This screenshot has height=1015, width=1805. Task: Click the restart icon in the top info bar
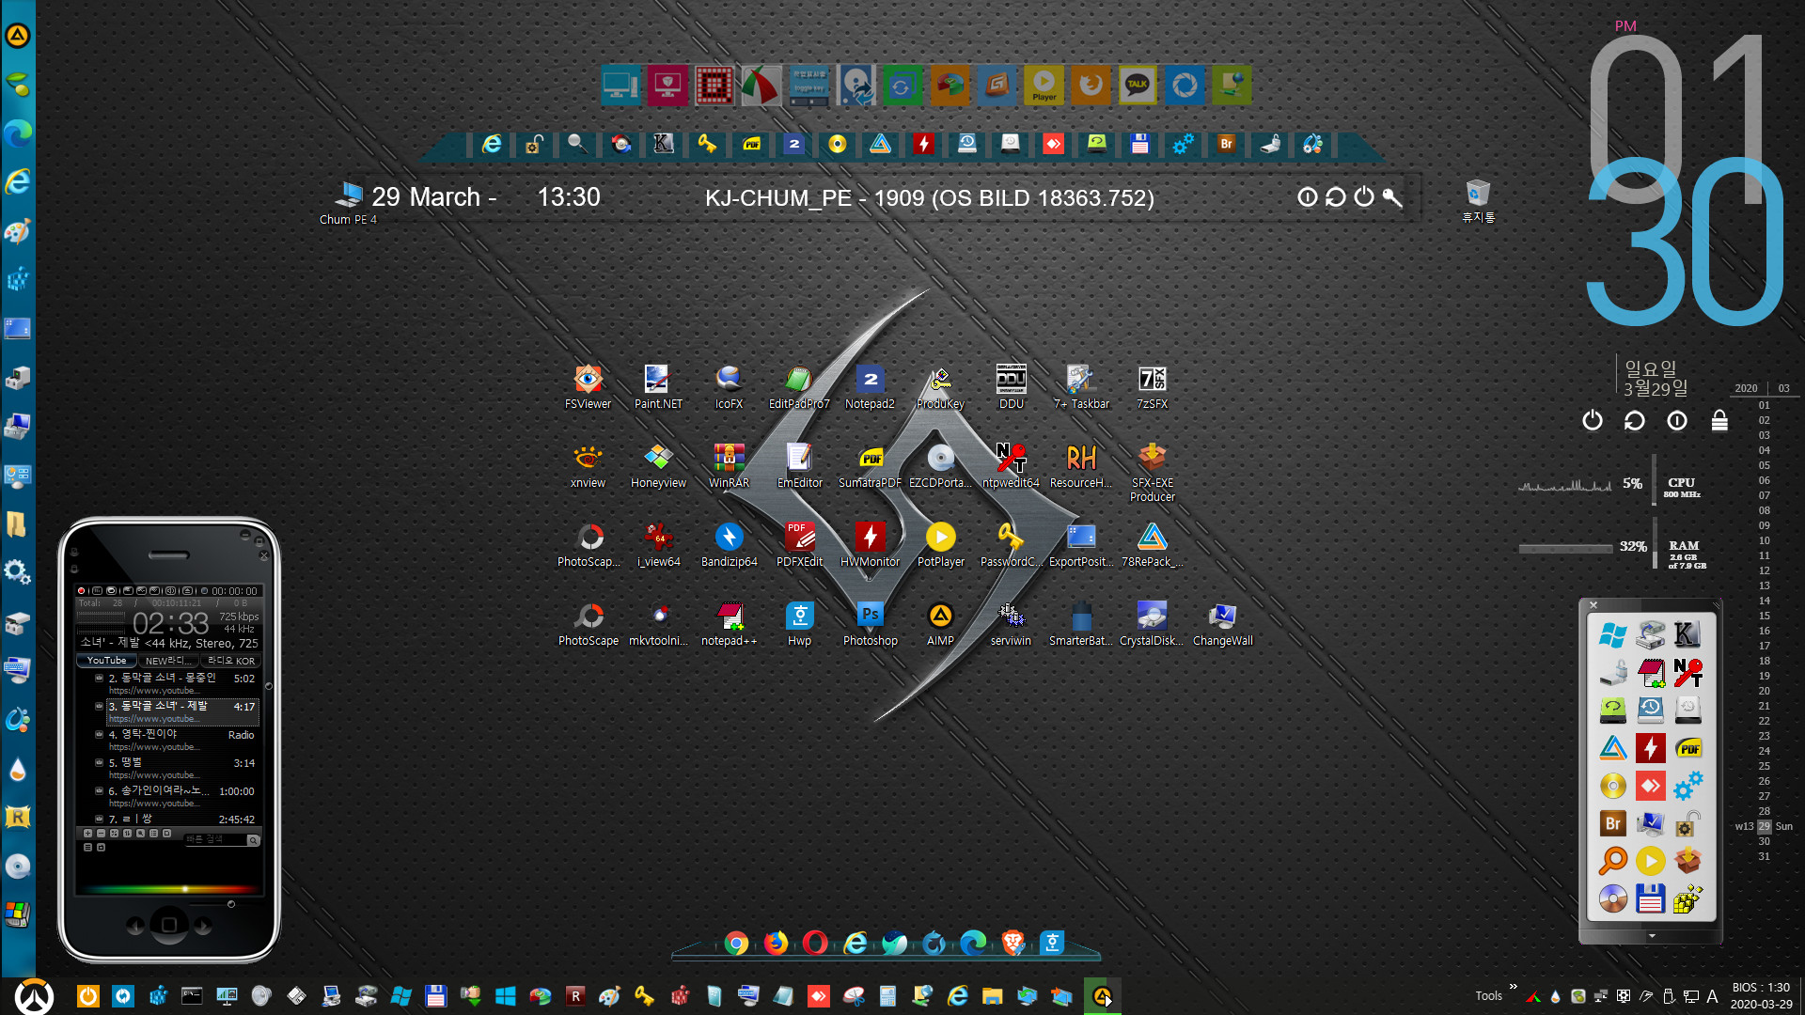pos(1335,197)
